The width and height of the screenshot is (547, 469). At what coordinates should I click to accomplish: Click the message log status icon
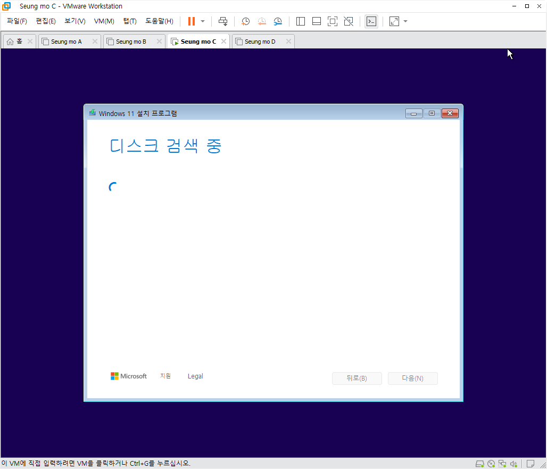coord(531,464)
